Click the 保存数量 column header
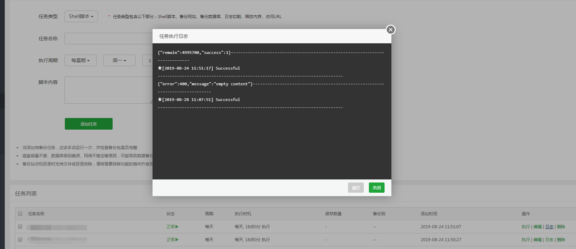 (x=333, y=214)
